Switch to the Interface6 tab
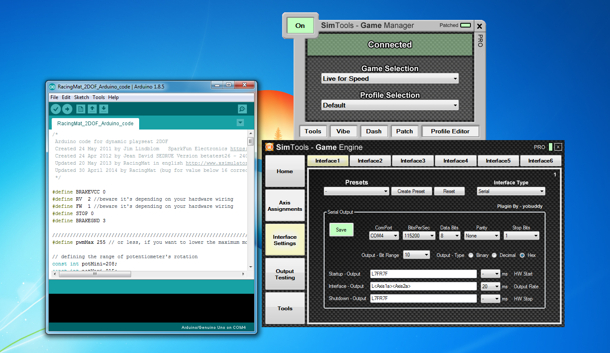Viewport: 610px width, 353px height. [540, 161]
